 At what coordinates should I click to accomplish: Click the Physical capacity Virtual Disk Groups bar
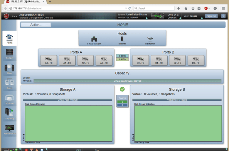click(127, 81)
